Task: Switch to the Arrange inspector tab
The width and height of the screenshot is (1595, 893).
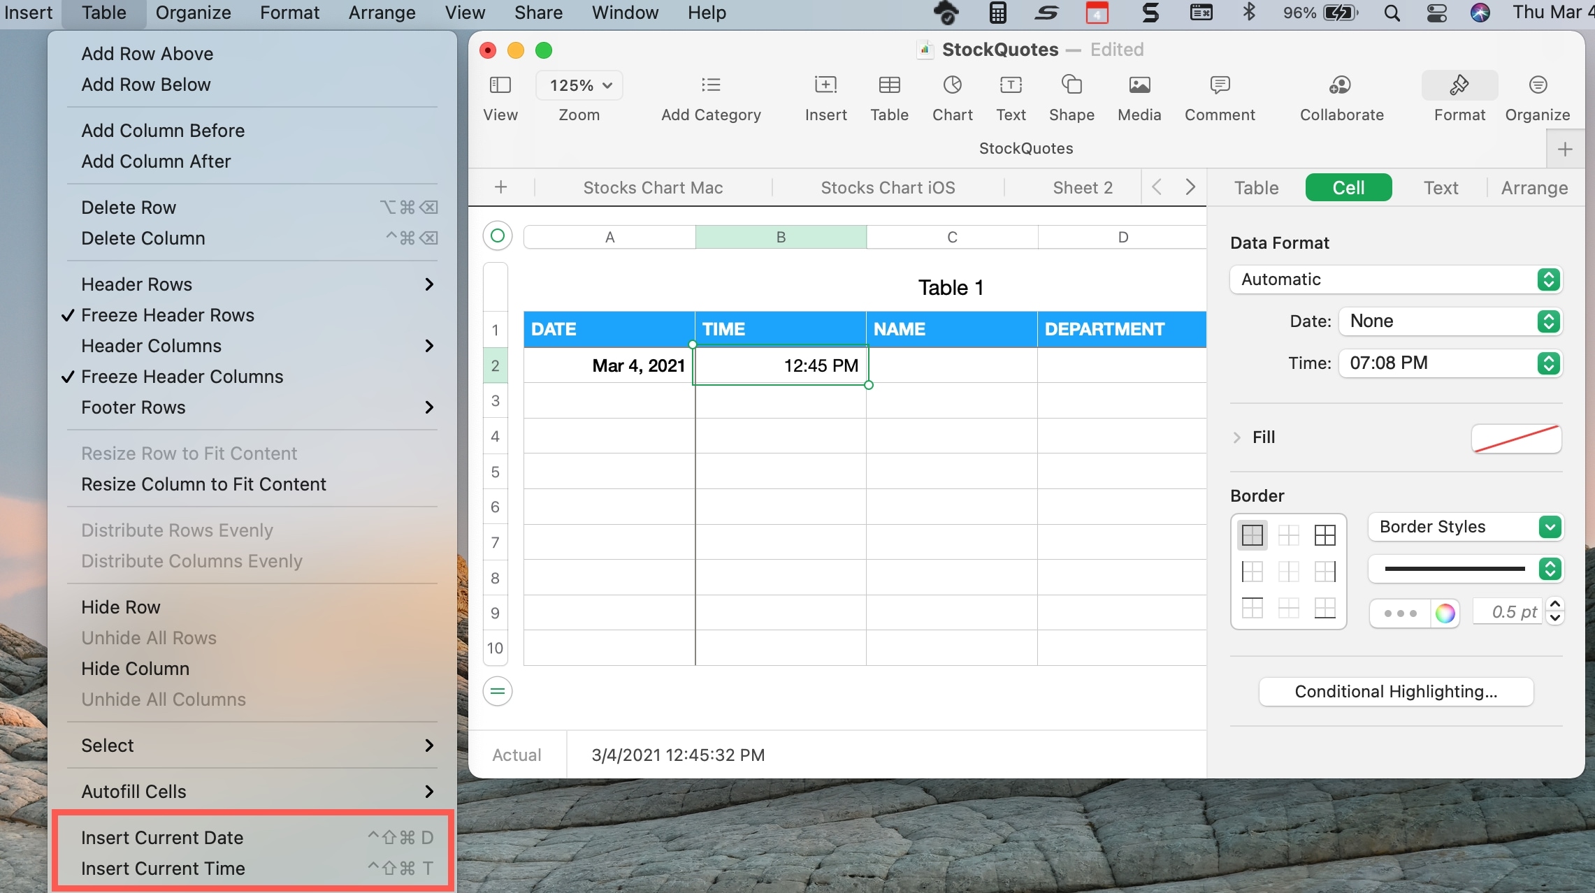Action: pos(1534,187)
